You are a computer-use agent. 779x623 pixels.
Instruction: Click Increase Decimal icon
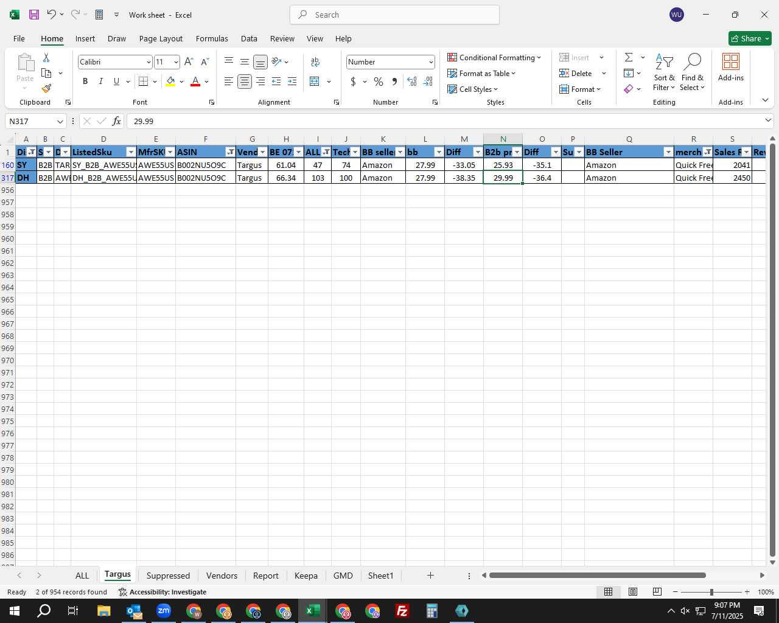pyautogui.click(x=412, y=82)
